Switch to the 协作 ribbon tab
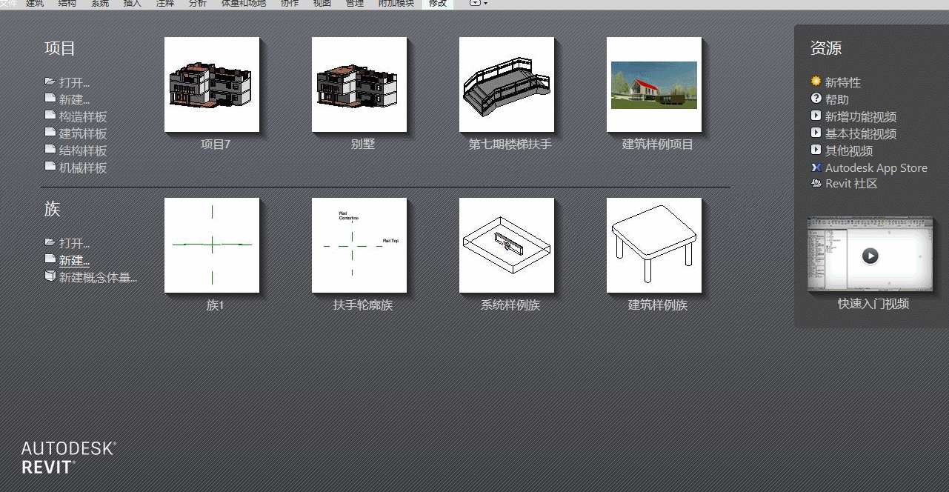 [290, 4]
